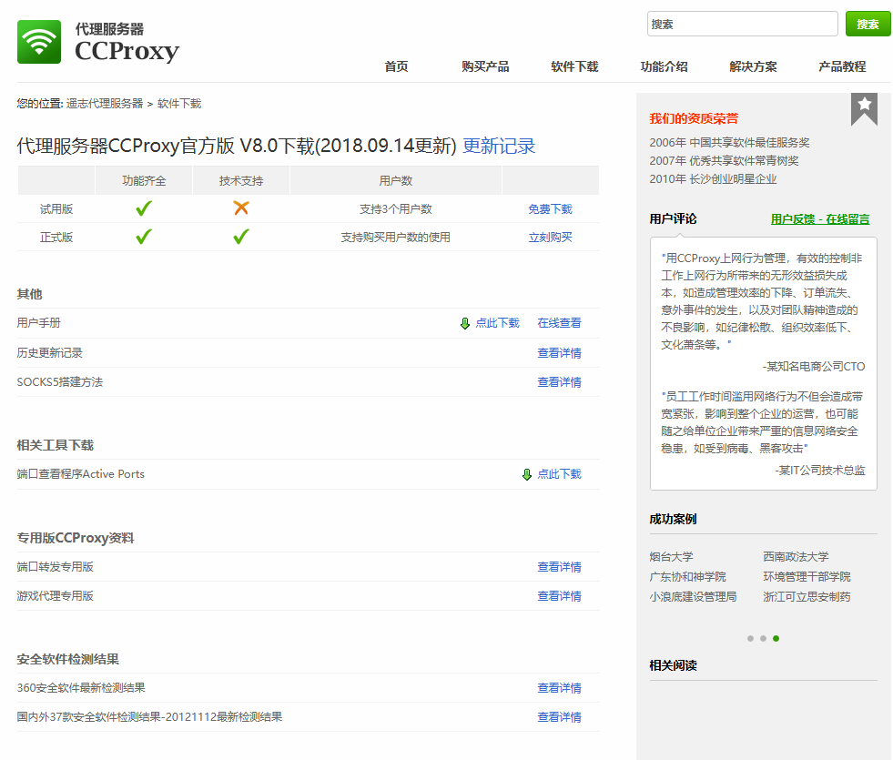Screen dimensions: 893x760
Task: Click 免费下载 for the trial version
Action: click(550, 209)
